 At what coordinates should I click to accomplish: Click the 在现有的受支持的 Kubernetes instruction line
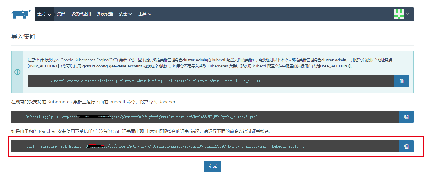point(94,102)
